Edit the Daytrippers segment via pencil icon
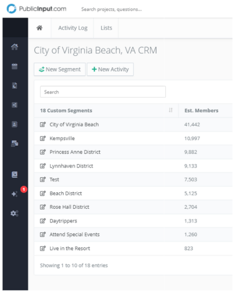Screen dimensions: 236x293 tap(43, 221)
